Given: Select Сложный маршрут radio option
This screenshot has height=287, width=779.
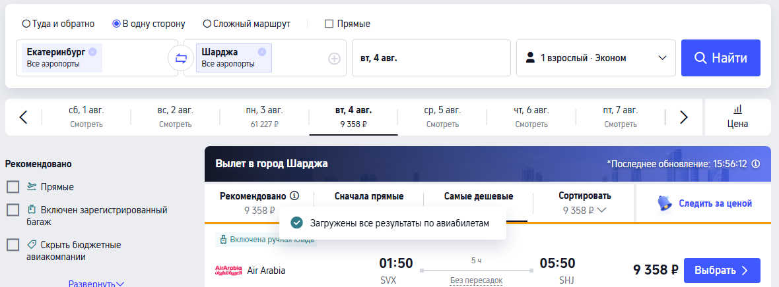Looking at the screenshot, I should (x=207, y=24).
